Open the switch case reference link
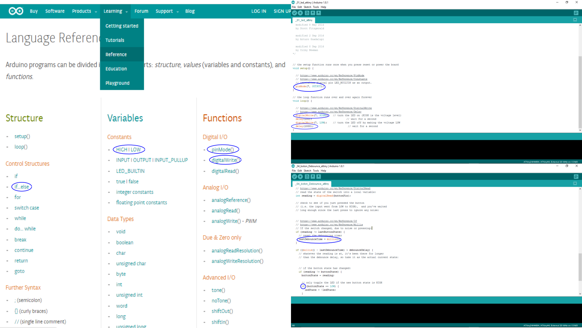Screen dimensions: 582x328 27,208
